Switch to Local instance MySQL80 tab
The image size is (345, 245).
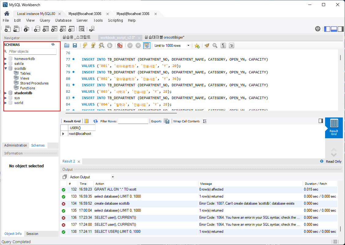coord(36,14)
